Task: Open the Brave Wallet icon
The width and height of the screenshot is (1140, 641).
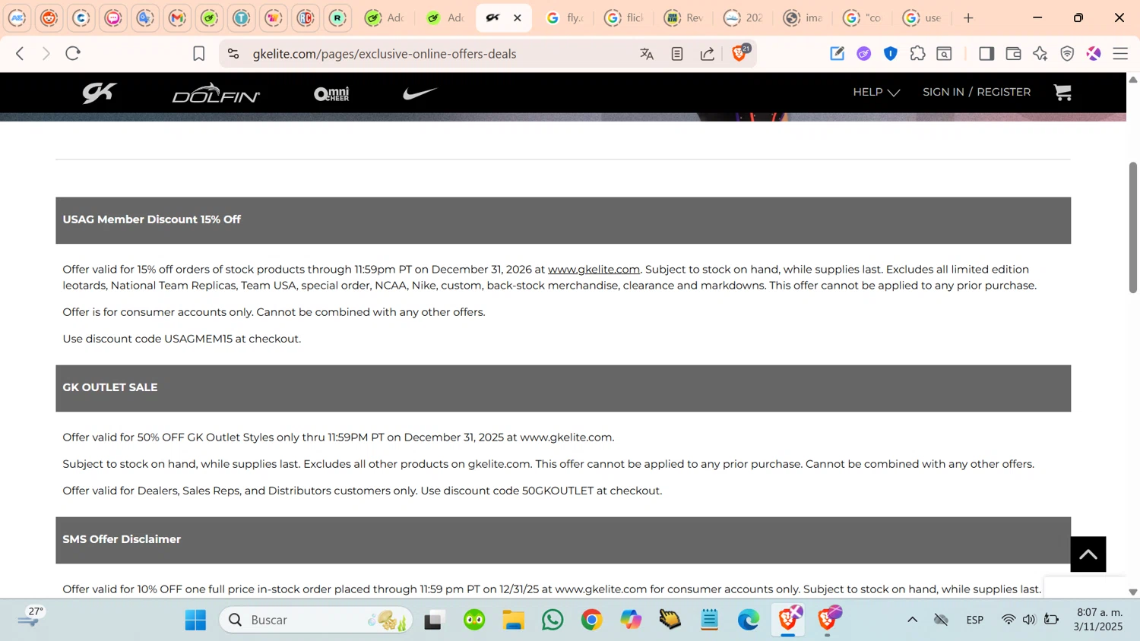Action: pos(1013,53)
